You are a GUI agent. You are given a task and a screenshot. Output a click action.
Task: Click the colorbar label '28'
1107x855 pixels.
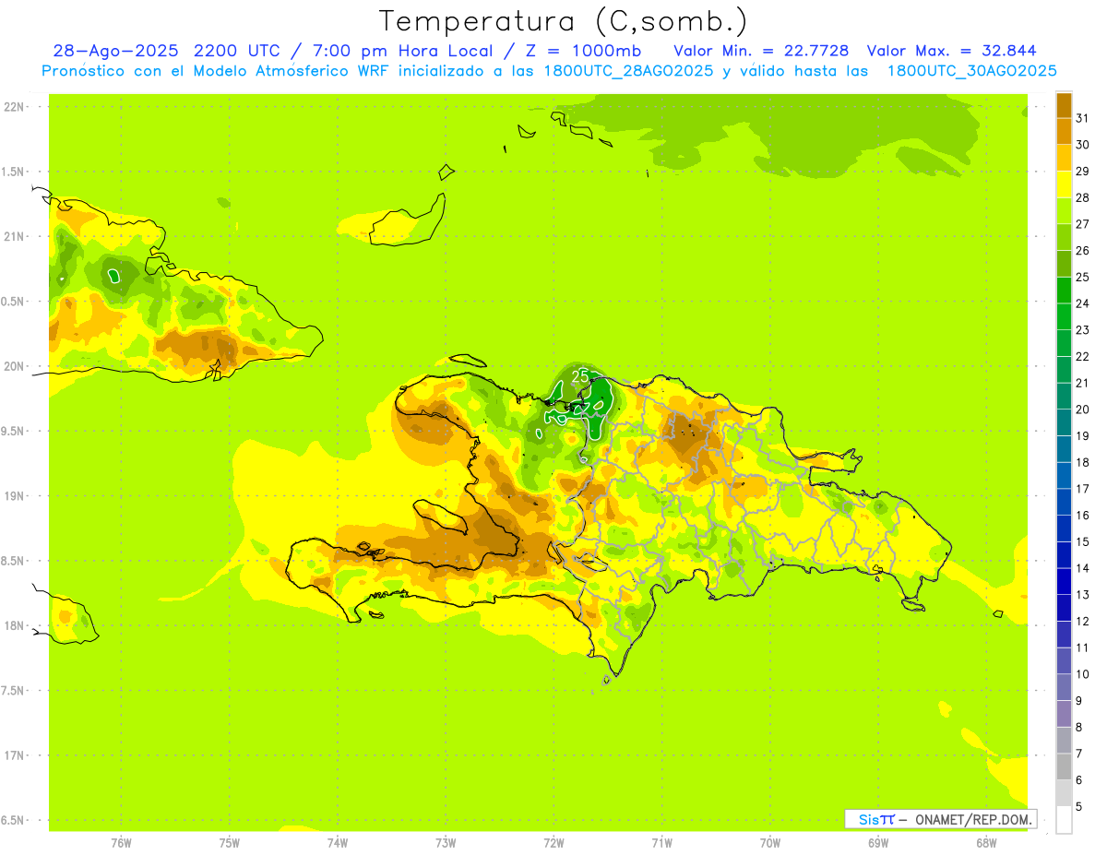(x=1082, y=197)
